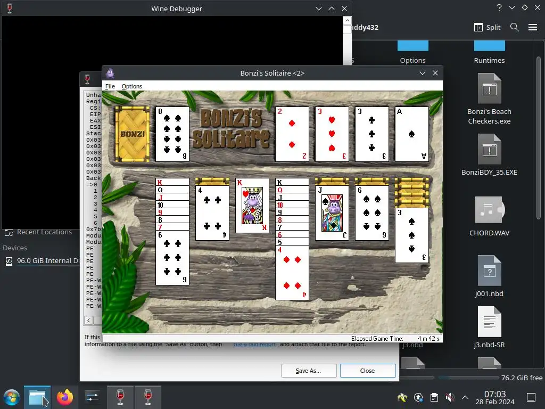The image size is (545, 409).
Task: Click Dolphin help question mark button
Action: coord(499,7)
